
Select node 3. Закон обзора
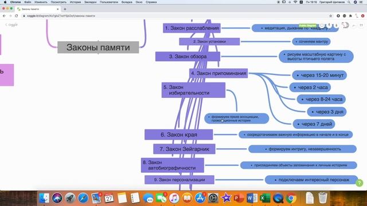click(188, 57)
